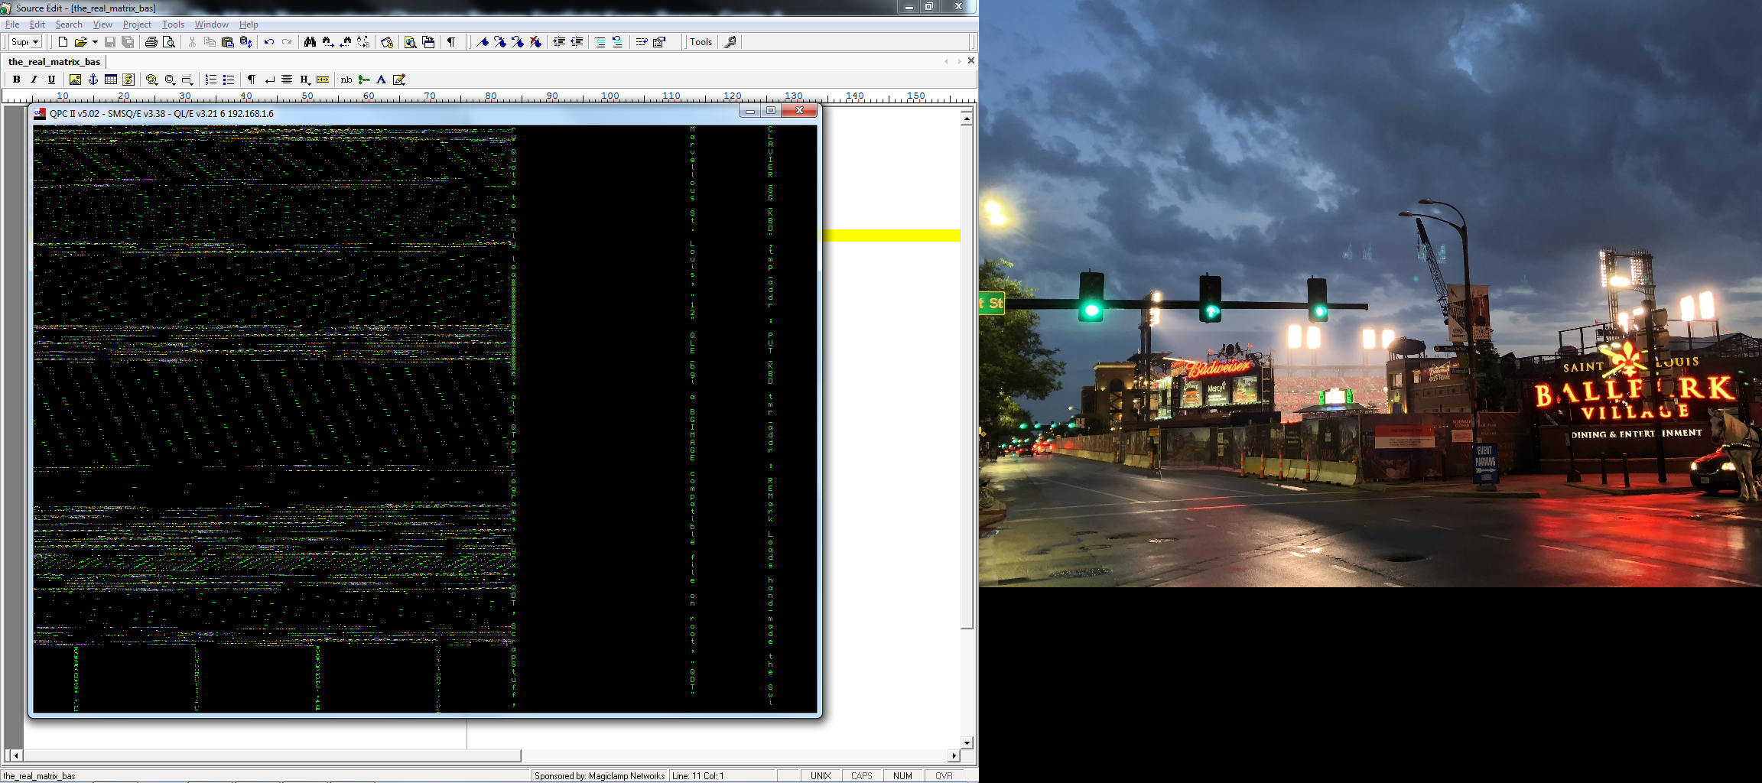The width and height of the screenshot is (1762, 783).
Task: Open the Replace A-to-B icon
Action: pyautogui.click(x=363, y=42)
